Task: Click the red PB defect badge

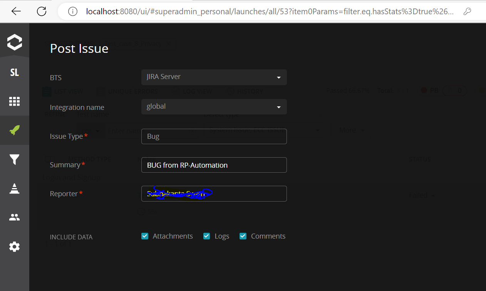Action: click(429, 90)
